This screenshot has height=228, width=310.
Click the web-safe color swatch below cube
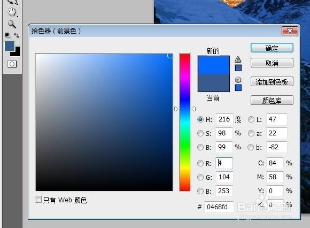[238, 88]
